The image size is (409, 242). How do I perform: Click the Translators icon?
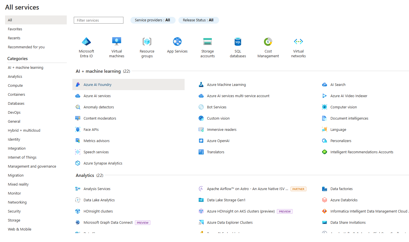point(201,152)
